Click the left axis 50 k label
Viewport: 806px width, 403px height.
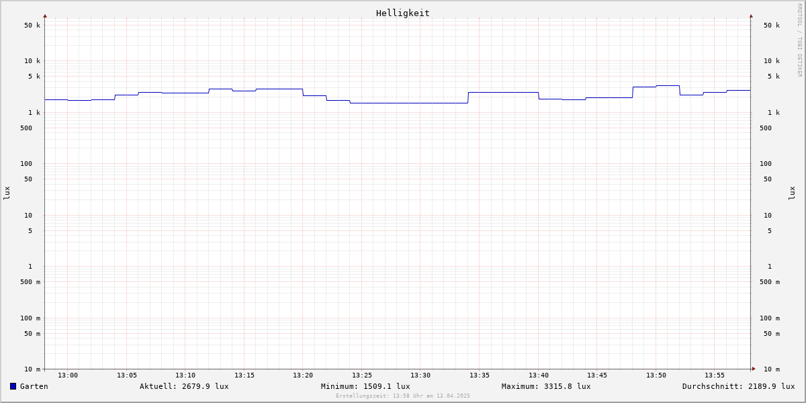[32, 26]
